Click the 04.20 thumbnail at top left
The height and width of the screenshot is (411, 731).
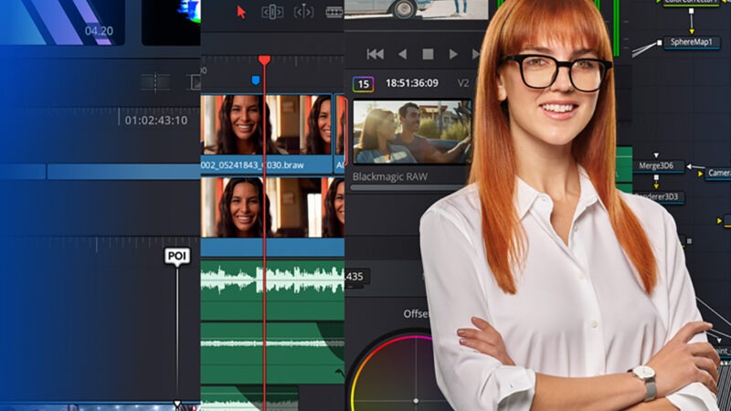(62, 22)
